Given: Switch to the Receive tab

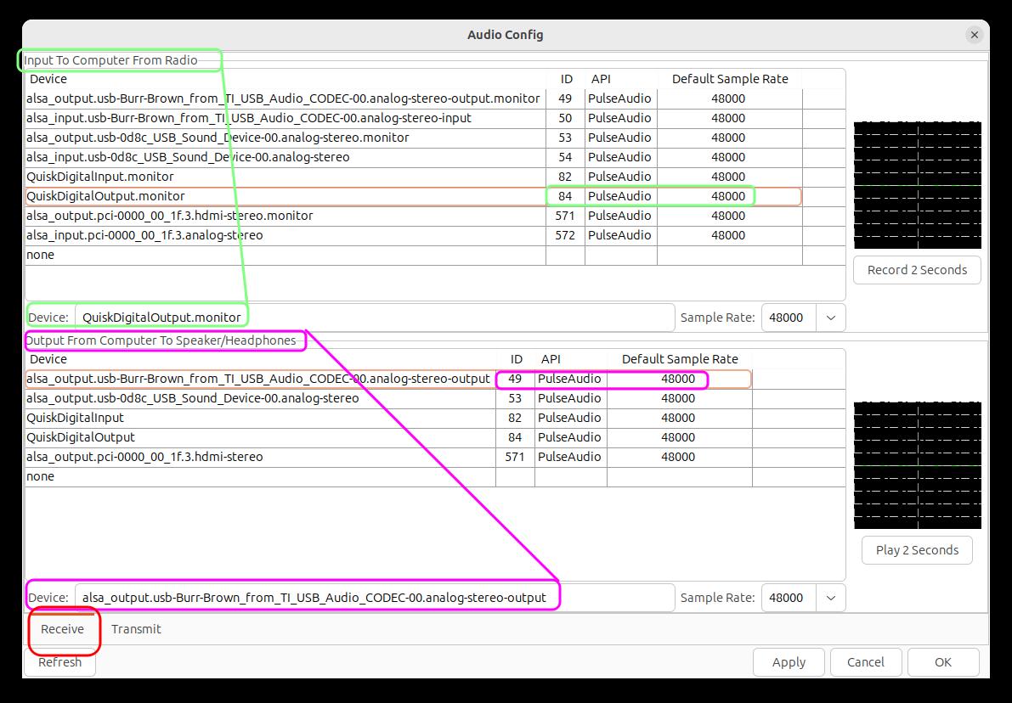Looking at the screenshot, I should coord(63,629).
